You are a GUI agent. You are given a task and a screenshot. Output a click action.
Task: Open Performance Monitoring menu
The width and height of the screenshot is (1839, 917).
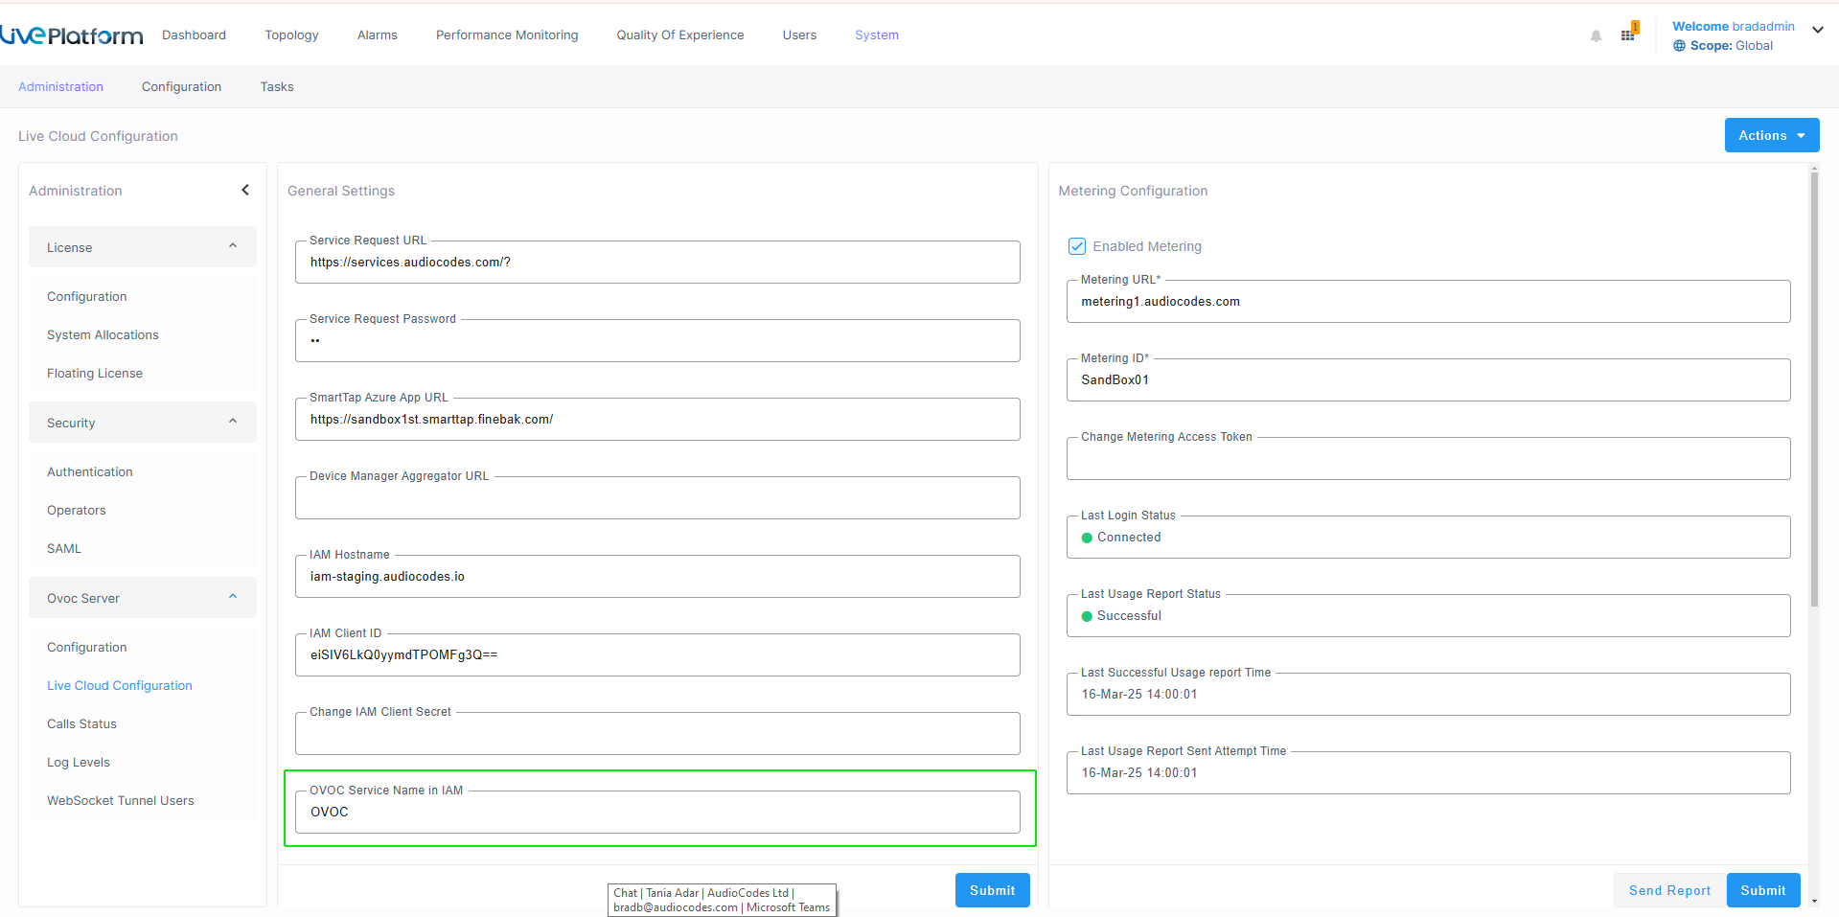pyautogui.click(x=507, y=34)
